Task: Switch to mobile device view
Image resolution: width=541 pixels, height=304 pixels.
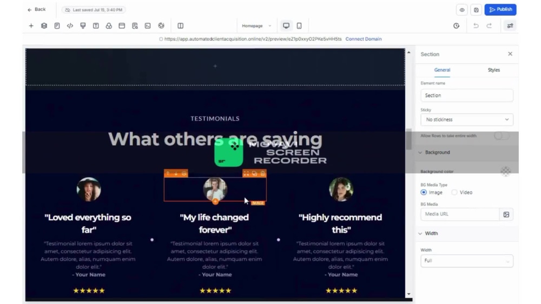Action: point(299,26)
